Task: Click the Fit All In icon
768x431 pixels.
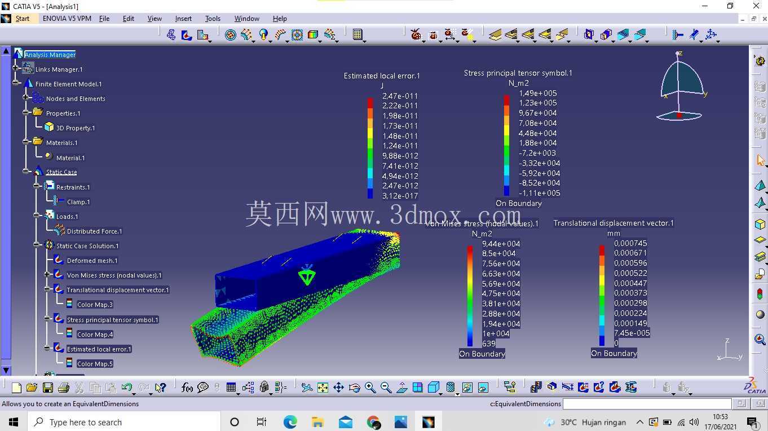Action: click(323, 388)
